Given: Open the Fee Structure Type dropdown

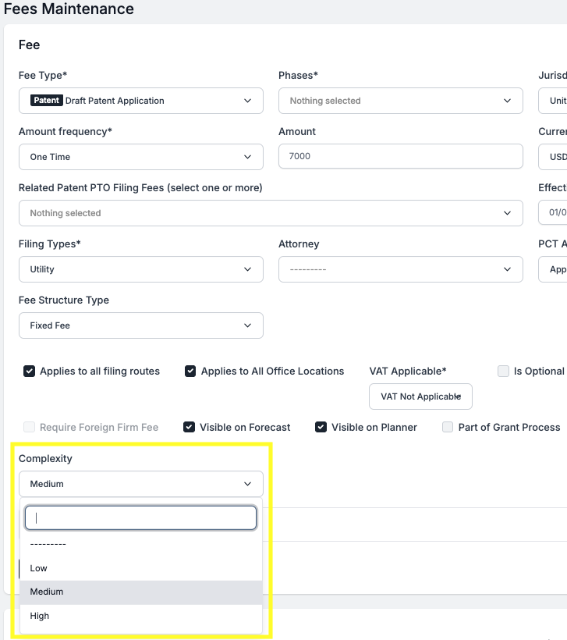Looking at the screenshot, I should click(x=140, y=325).
